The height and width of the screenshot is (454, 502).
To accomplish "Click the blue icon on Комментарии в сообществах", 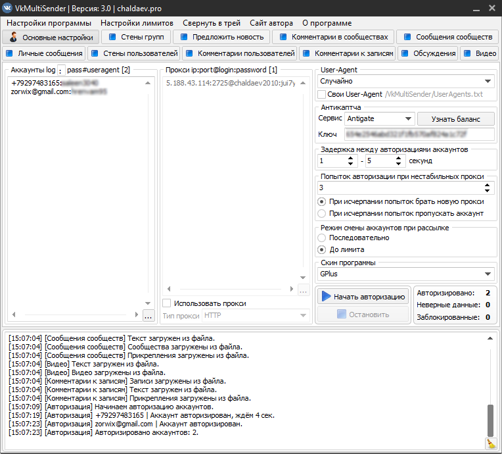I will (283, 37).
